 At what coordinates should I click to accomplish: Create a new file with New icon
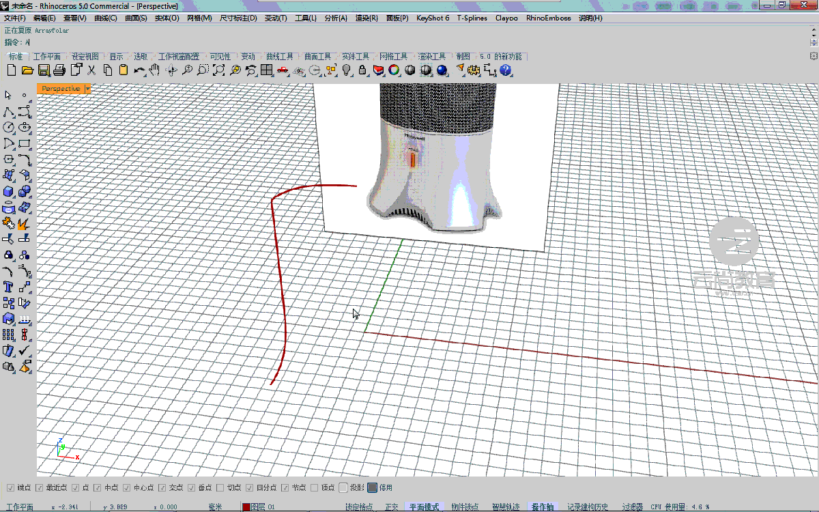pos(11,70)
